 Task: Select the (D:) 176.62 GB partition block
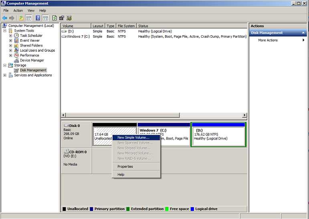pyautogui.click(x=218, y=135)
